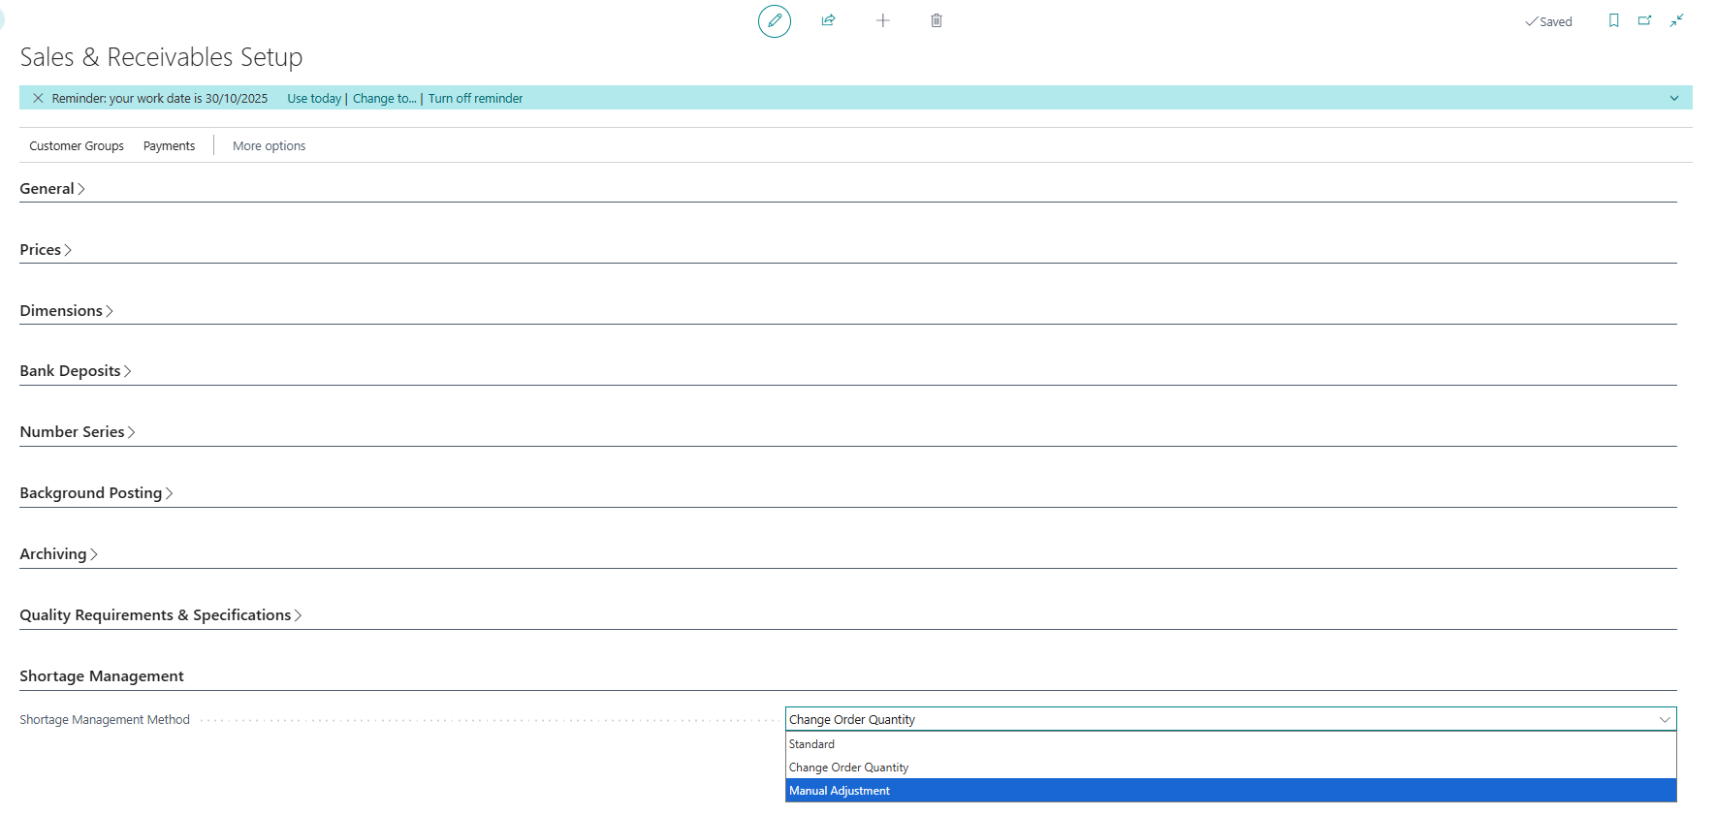Choose Standard option in dropdown list
1716x815 pixels.
811,744
